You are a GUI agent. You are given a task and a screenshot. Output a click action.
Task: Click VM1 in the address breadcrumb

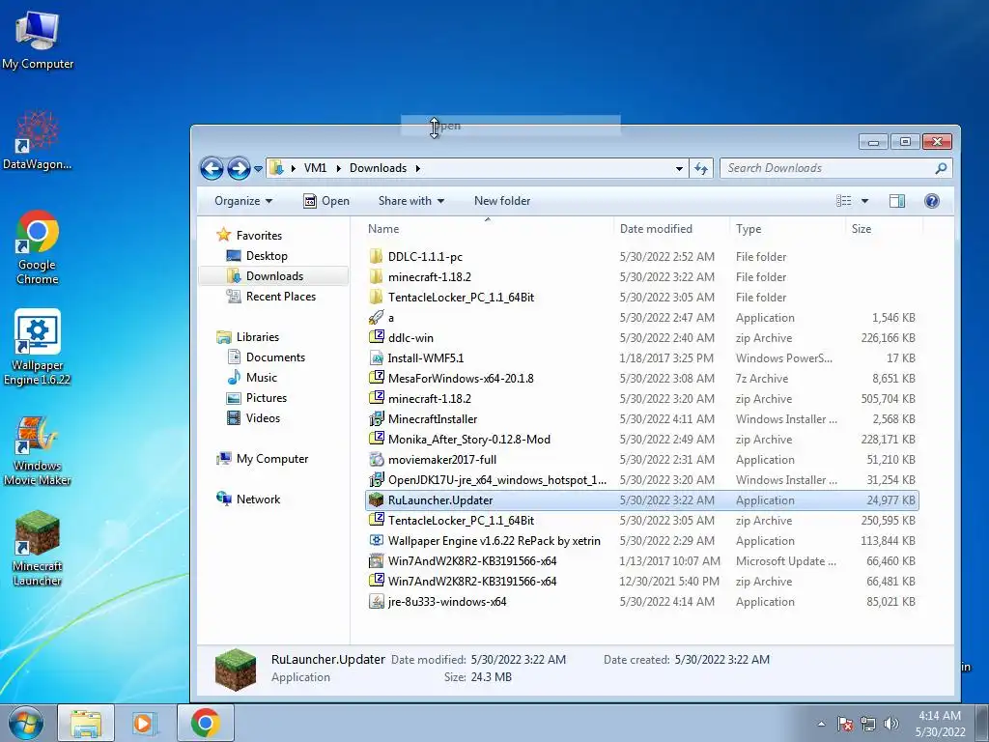pos(316,168)
